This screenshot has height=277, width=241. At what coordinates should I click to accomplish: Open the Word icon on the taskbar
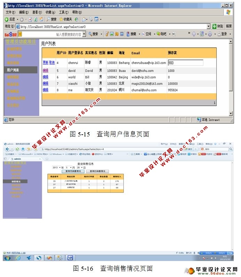click(70, 258)
